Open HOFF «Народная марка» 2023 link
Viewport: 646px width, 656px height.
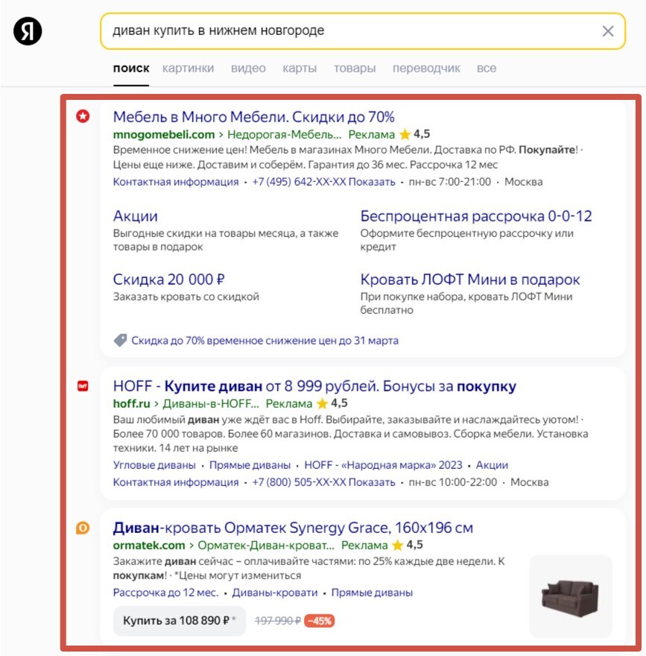(x=383, y=465)
